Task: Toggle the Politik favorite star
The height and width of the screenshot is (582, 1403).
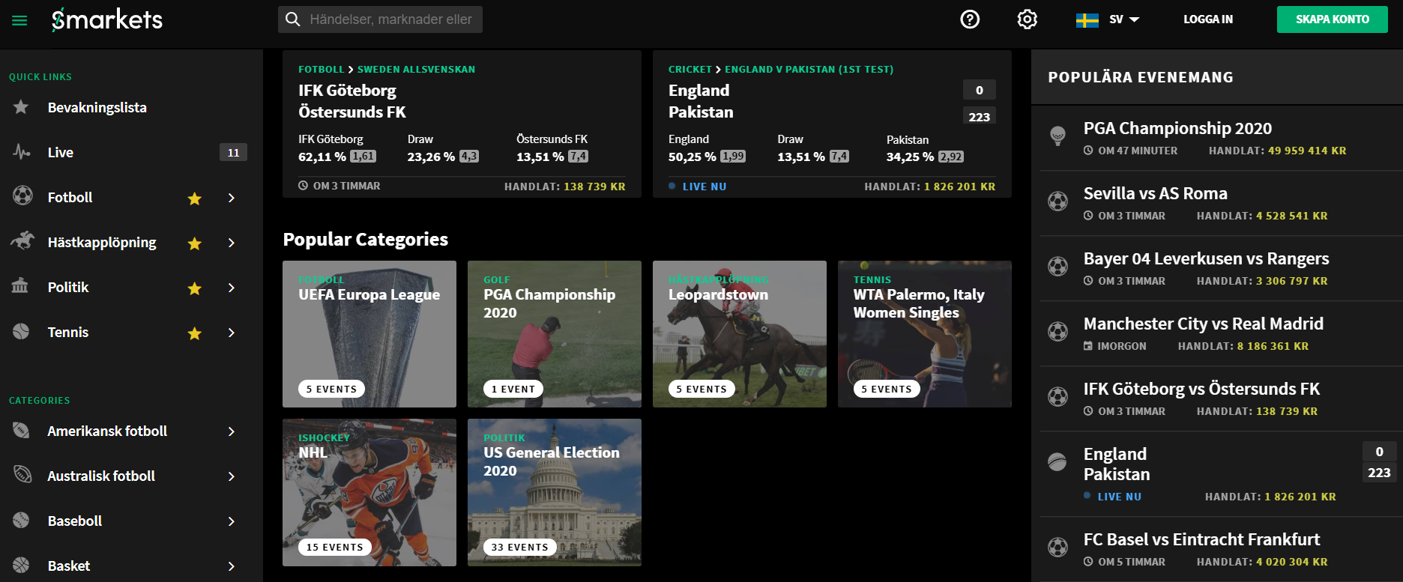Action: [194, 288]
